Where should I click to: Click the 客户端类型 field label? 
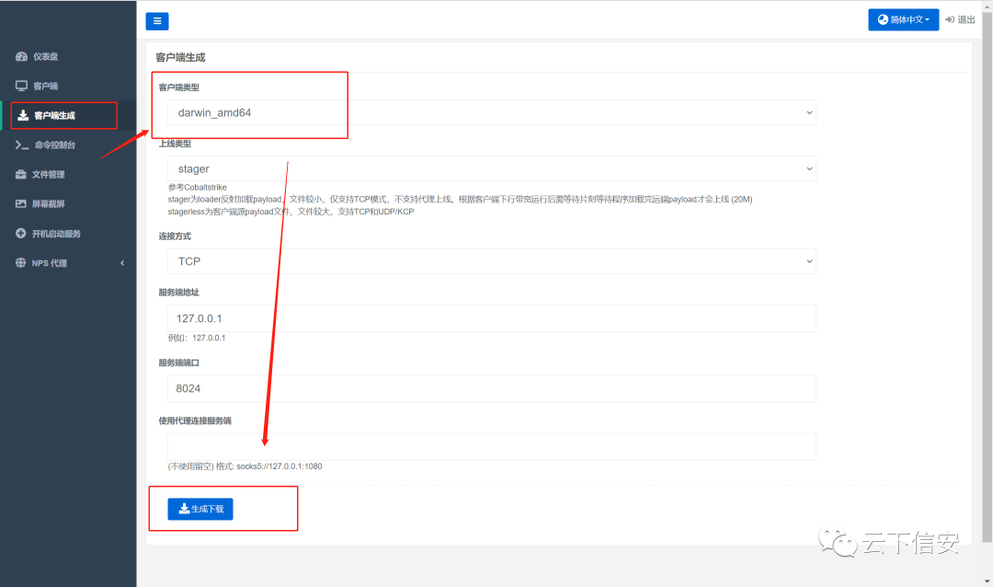178,87
